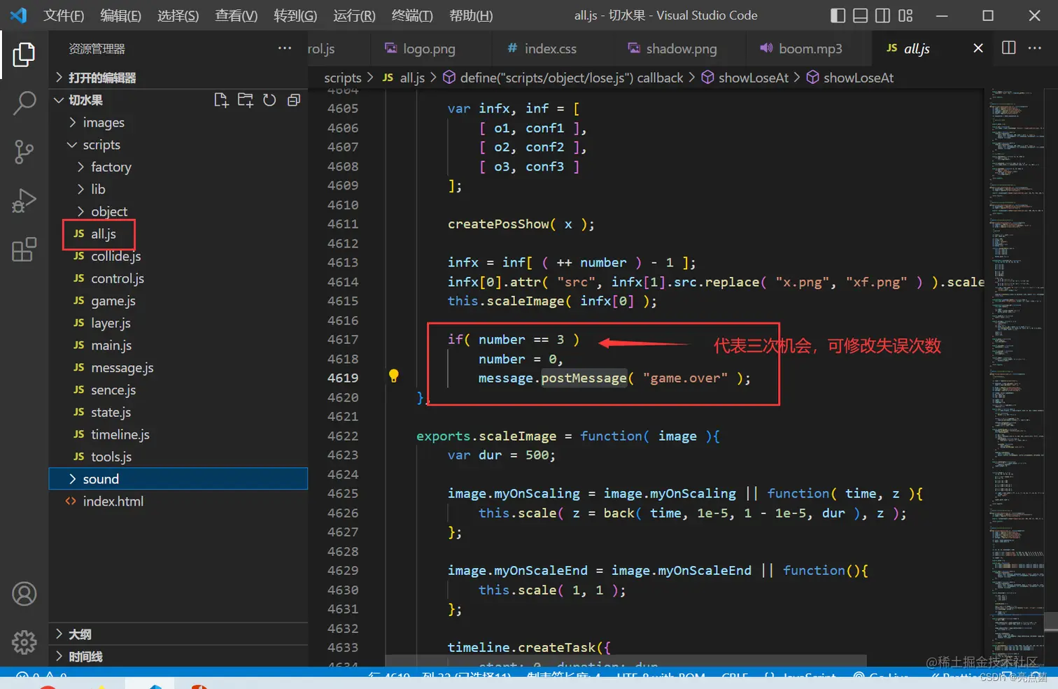Viewport: 1058px width, 689px height.
Task: Open control.js in the file tree
Action: [178, 278]
